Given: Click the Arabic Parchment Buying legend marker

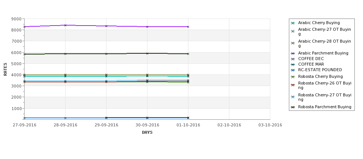Looking at the screenshot, I should point(293,53).
